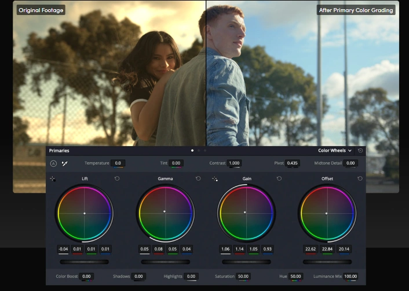Click the Gamma color wheel center point
409x291 pixels.
click(165, 211)
